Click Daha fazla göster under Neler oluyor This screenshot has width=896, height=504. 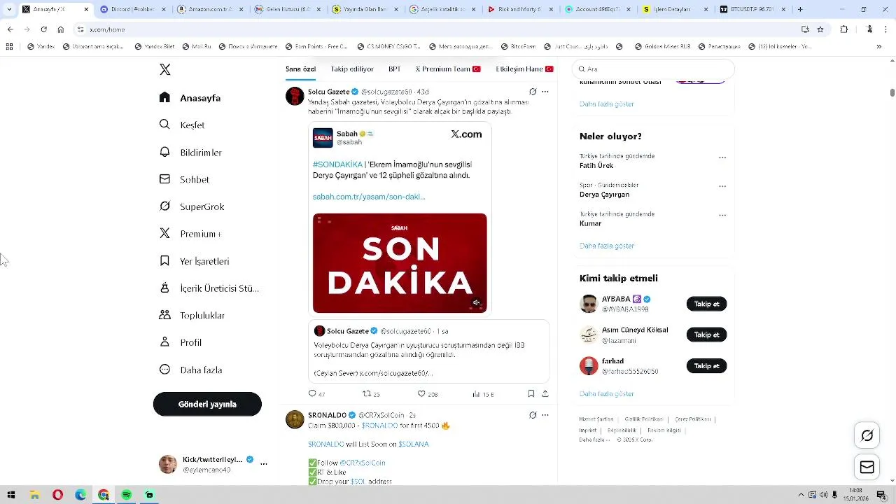[x=607, y=246]
